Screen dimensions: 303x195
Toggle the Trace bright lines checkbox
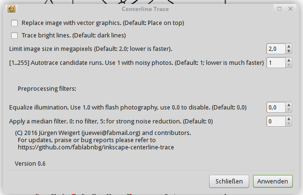point(14,35)
